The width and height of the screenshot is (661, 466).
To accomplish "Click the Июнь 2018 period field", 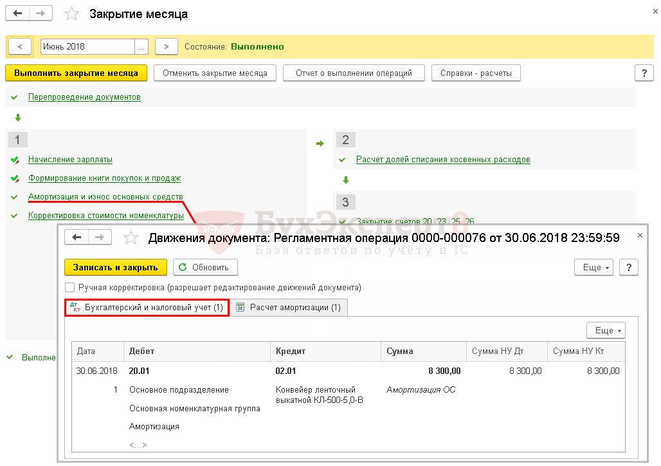I will coord(87,46).
